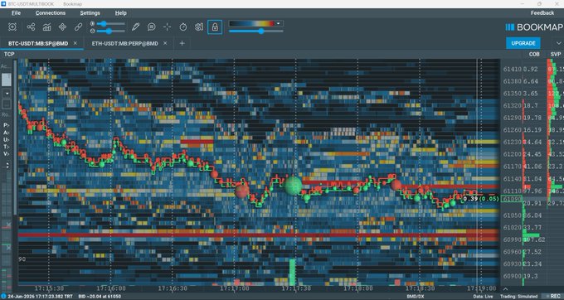Screen dimensions: 564x300
Task: Switch to ETH-USDT:MB:PERP@BMD tab
Action: point(124,43)
